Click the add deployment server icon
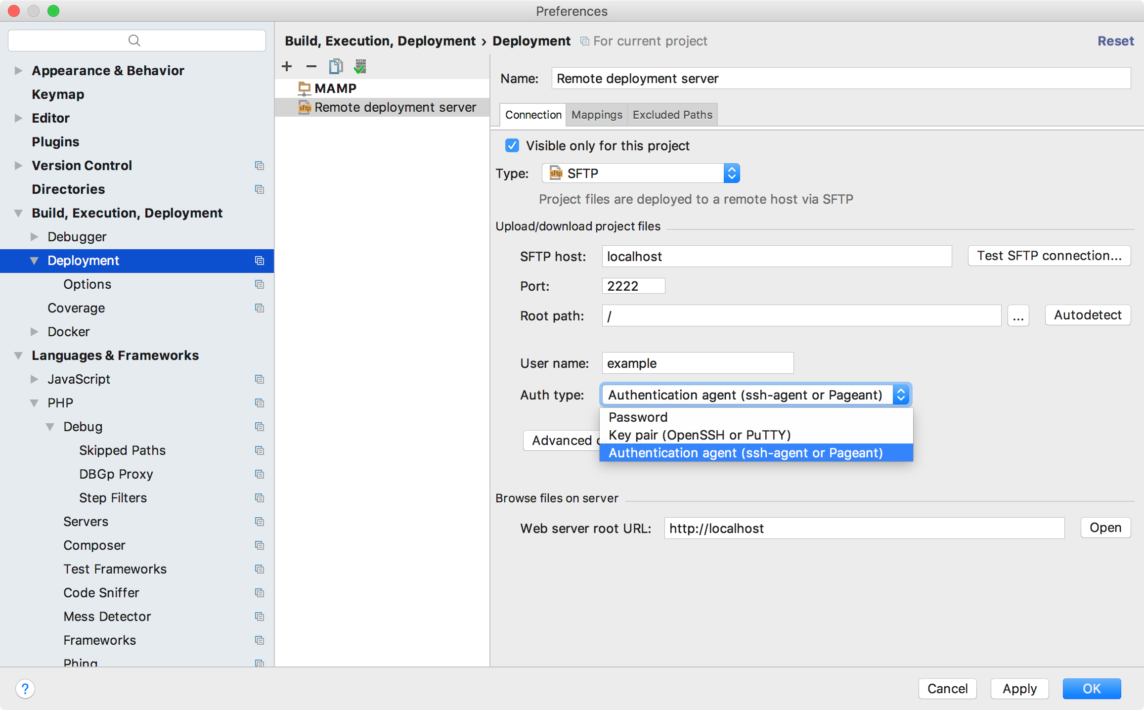1144x710 pixels. 287,65
